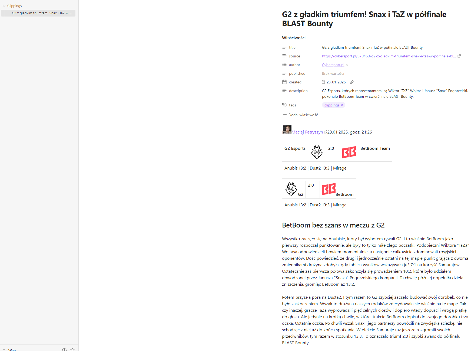Click the link icon next to created date
This screenshot has width=471, height=351.
click(352, 82)
